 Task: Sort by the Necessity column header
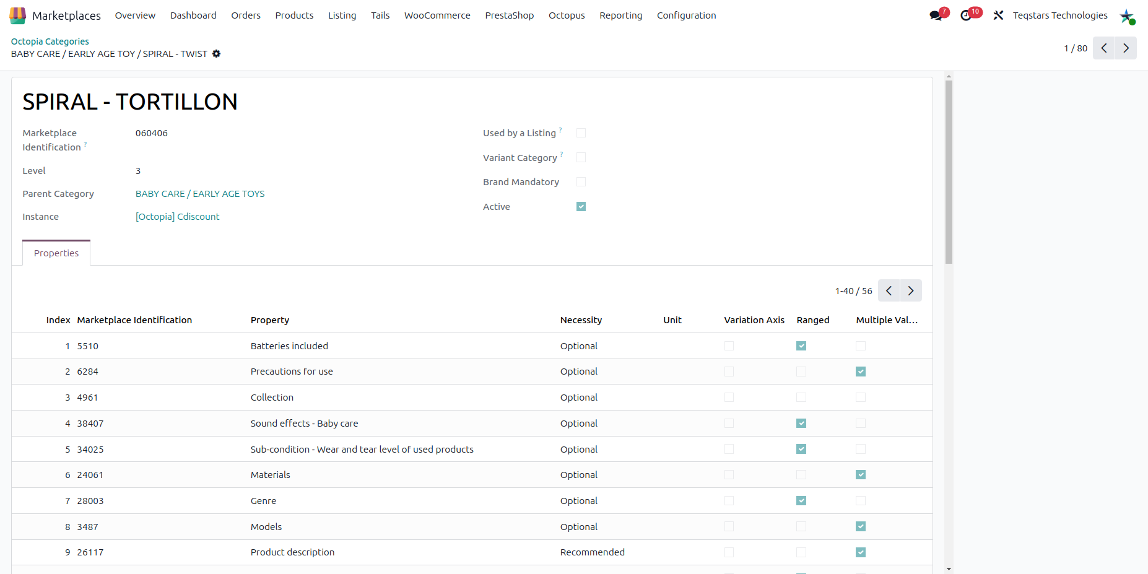pos(581,320)
